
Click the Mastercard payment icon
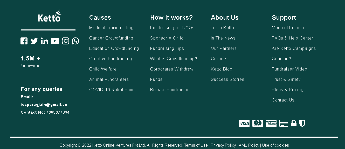[x=258, y=123]
